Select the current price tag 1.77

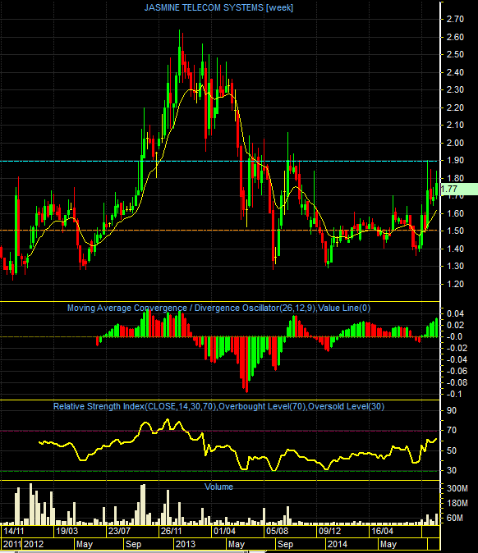point(459,189)
